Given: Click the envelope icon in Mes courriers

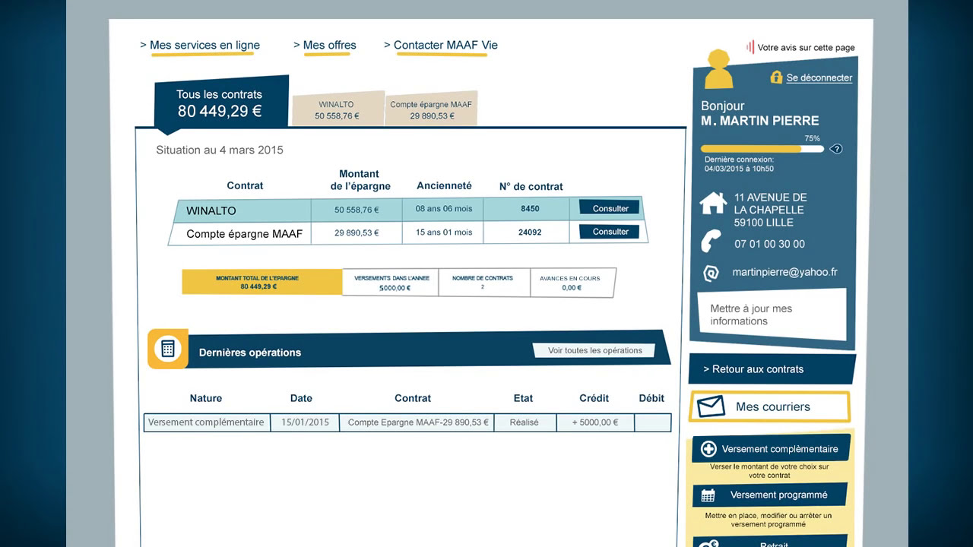Looking at the screenshot, I should (x=711, y=407).
